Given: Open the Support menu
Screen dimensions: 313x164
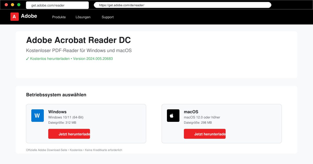Looking at the screenshot, I should (x=108, y=17).
